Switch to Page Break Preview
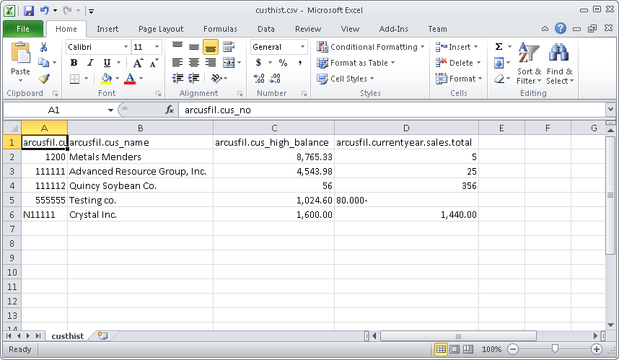The width and height of the screenshot is (619, 360). click(x=468, y=349)
